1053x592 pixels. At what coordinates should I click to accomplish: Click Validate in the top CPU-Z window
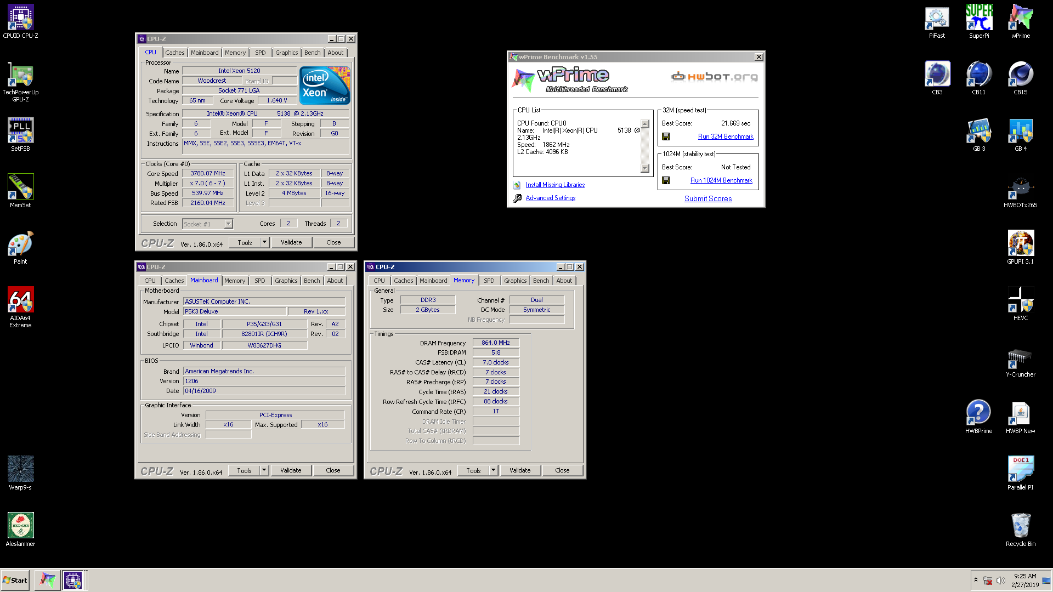pos(291,242)
